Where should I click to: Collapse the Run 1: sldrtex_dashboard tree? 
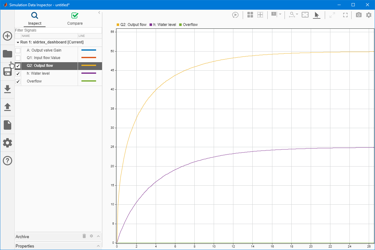point(18,42)
